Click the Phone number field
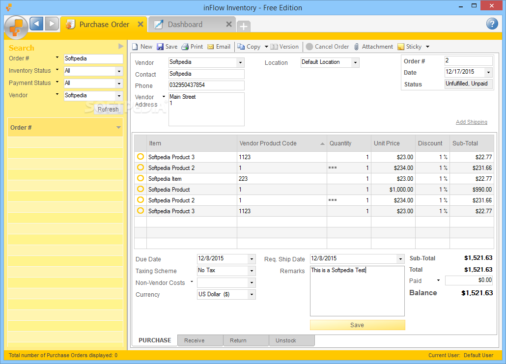 coord(206,85)
